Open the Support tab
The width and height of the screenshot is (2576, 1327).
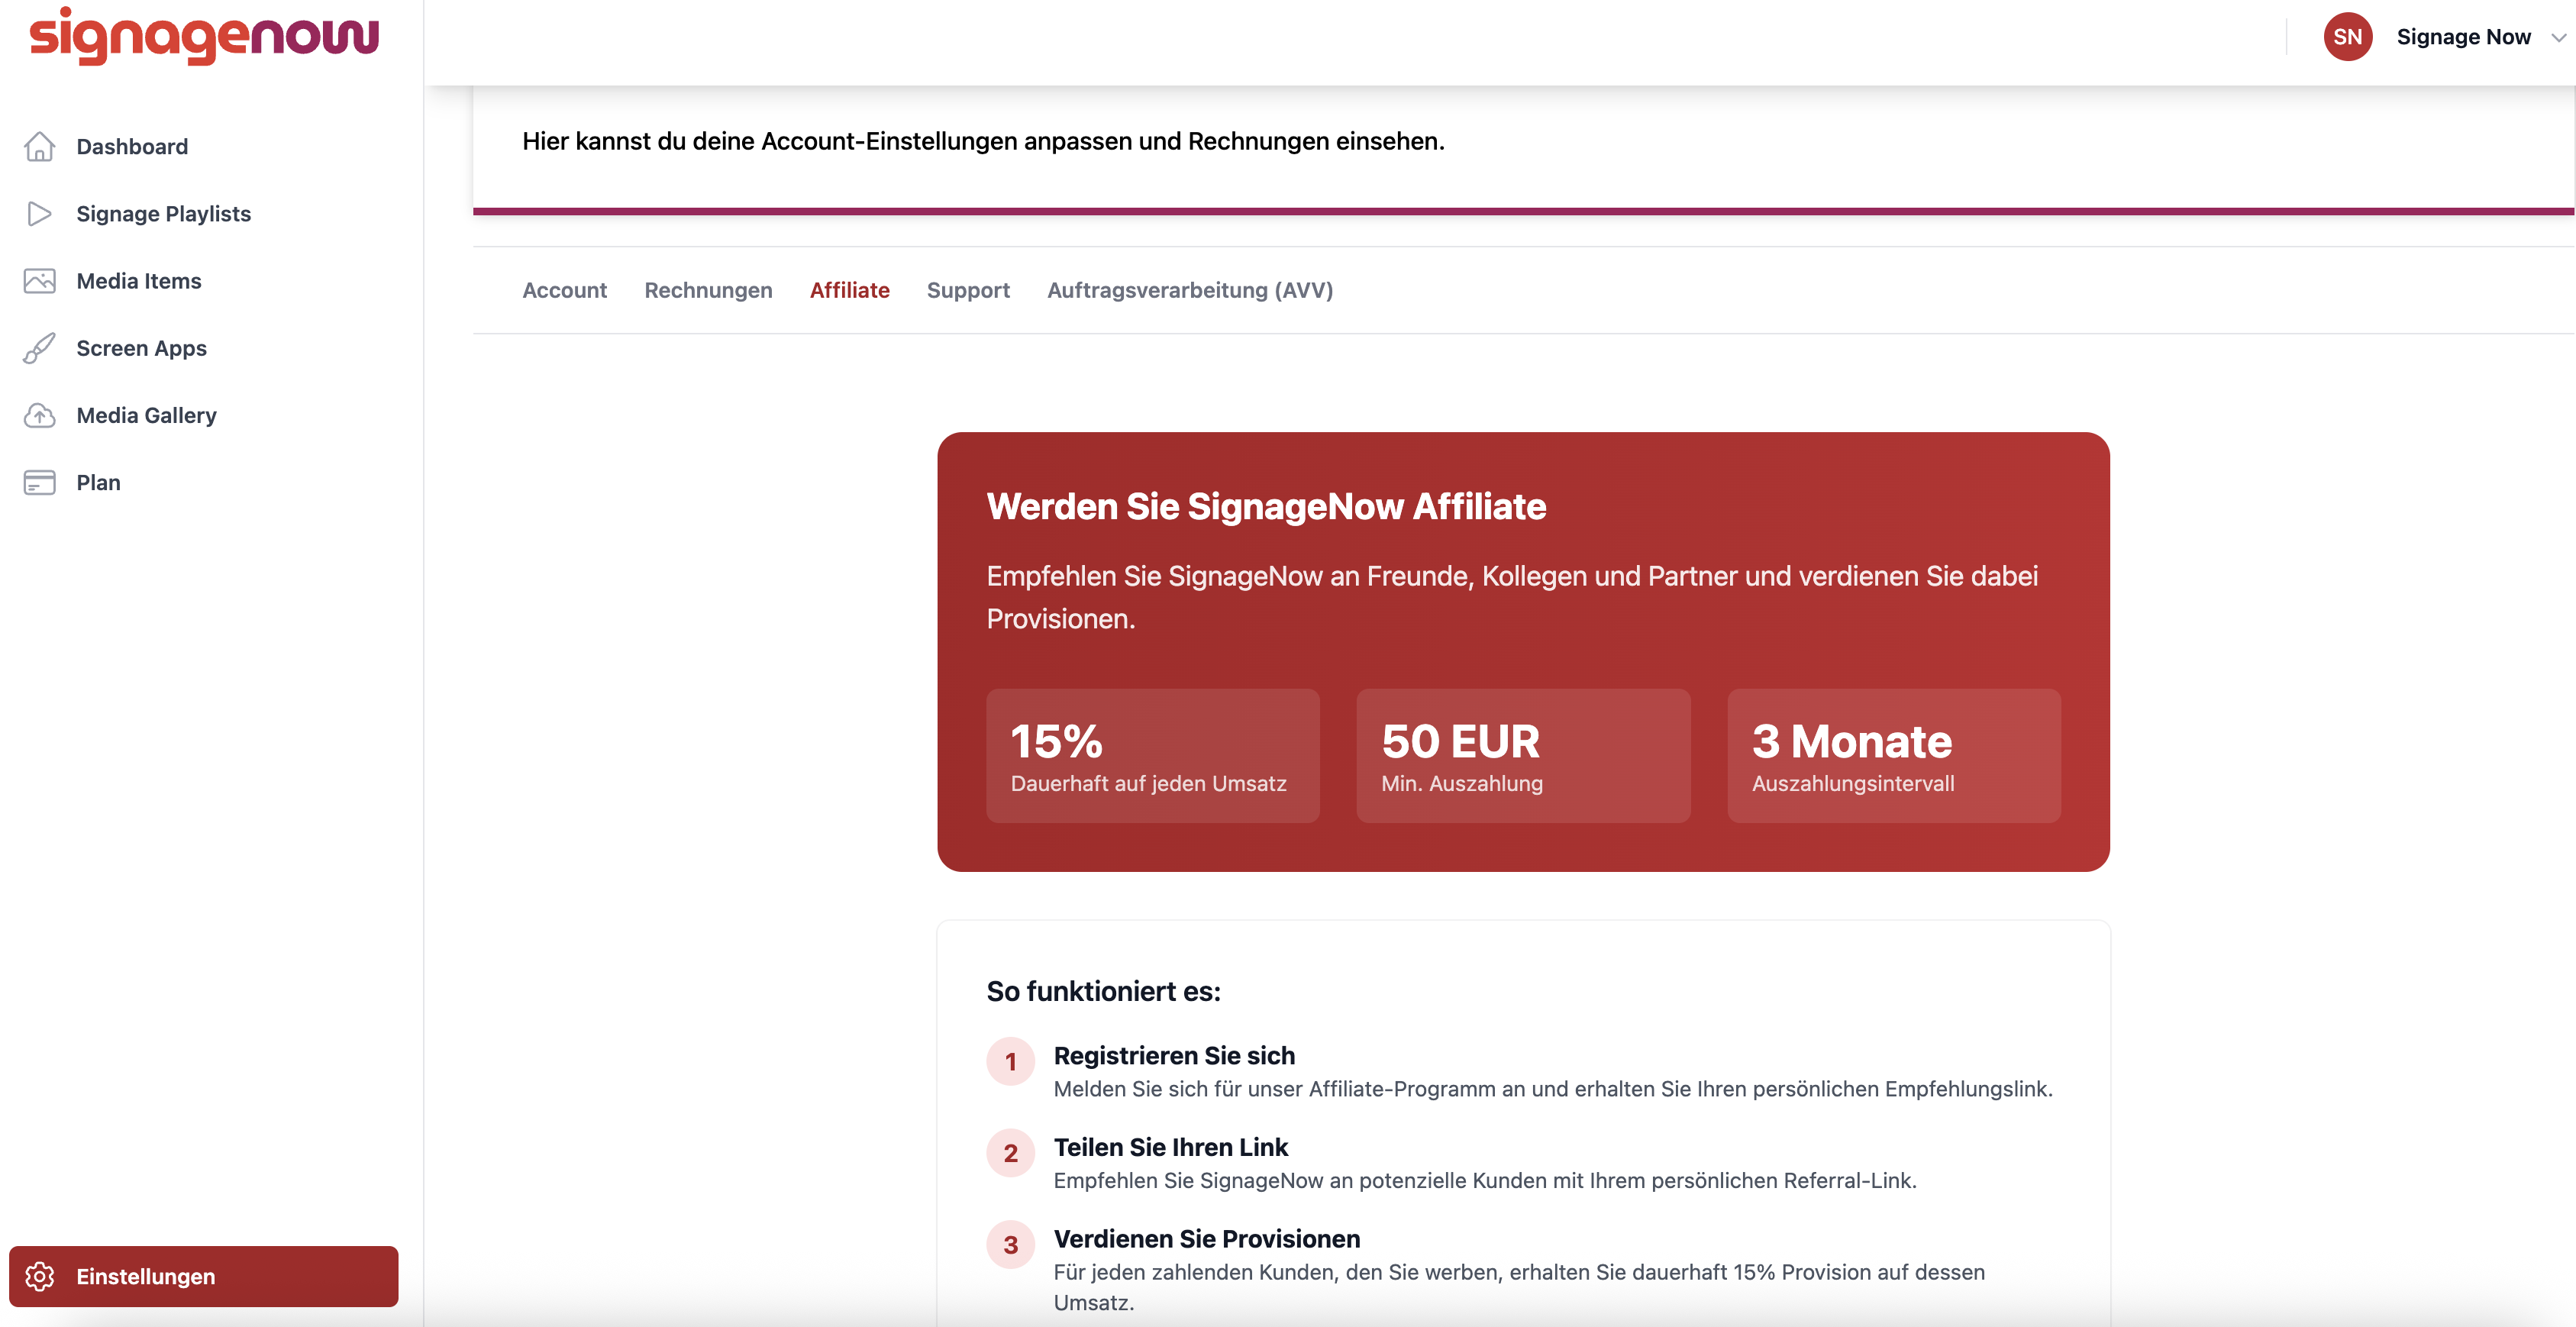click(x=968, y=290)
